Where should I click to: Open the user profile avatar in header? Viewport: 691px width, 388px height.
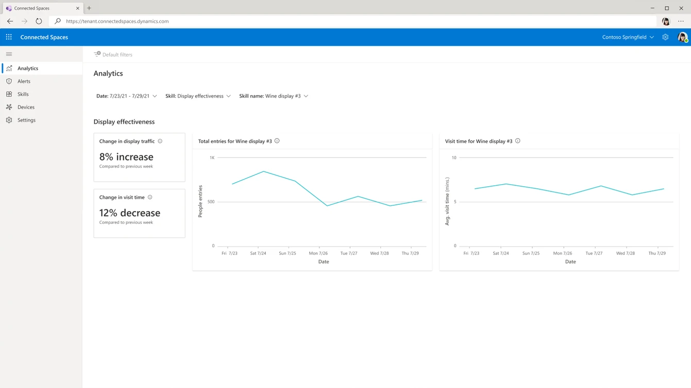(x=682, y=37)
